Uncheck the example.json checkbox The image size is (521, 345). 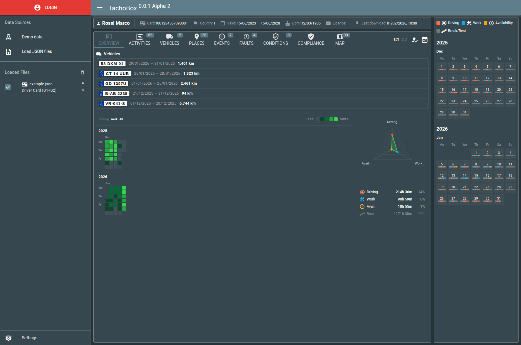pyautogui.click(x=8, y=87)
